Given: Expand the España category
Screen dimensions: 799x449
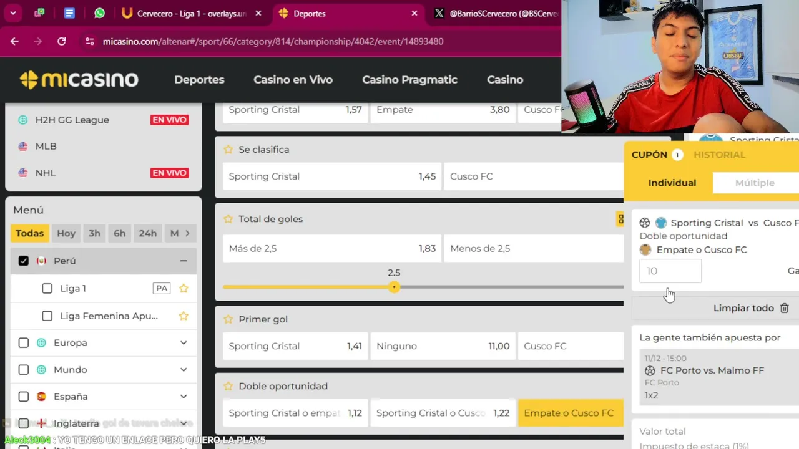Looking at the screenshot, I should [x=184, y=397].
